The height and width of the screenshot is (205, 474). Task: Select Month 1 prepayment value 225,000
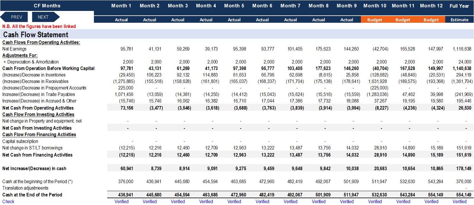126,88
